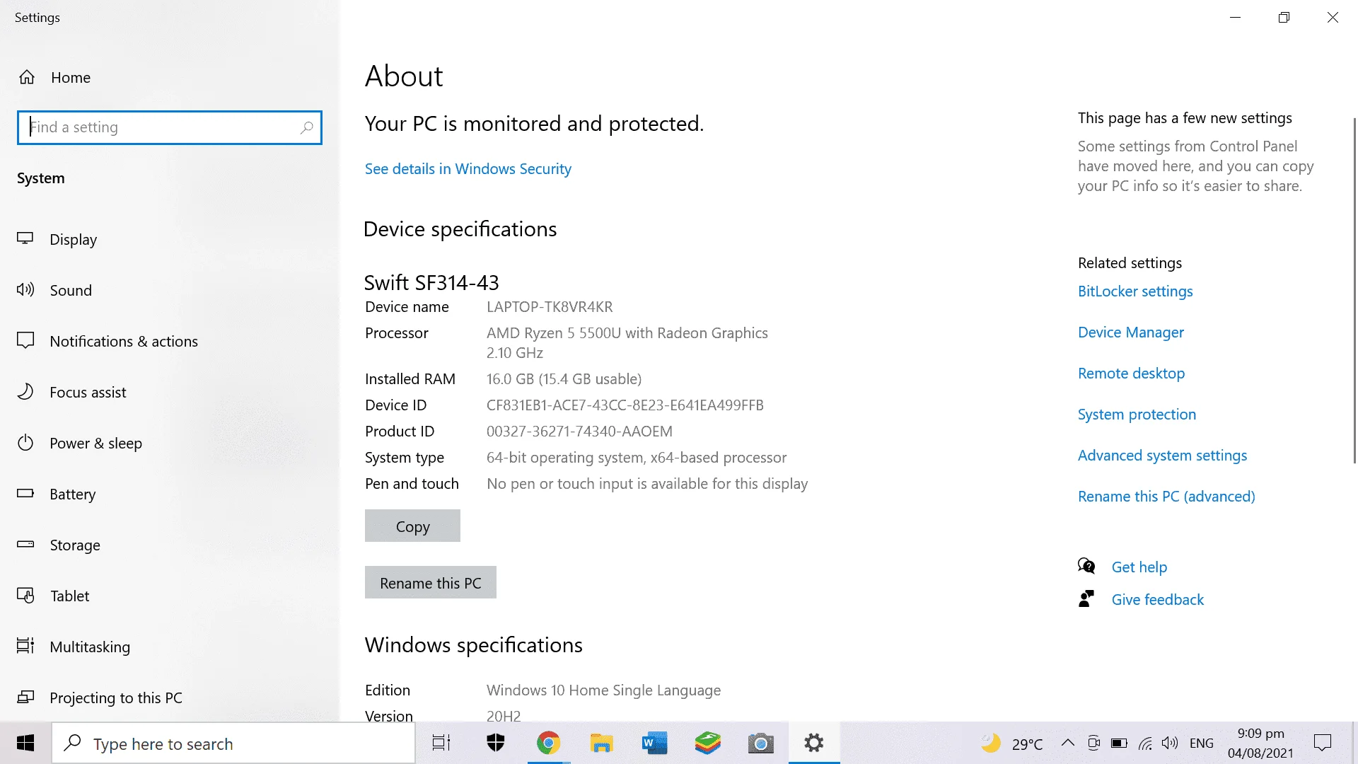Open BlueStacks from taskbar
Screen dimensions: 1358x764
pyautogui.click(x=707, y=743)
